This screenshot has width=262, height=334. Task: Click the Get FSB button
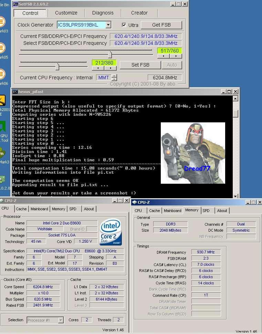161,25
